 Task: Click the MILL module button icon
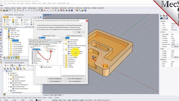pos(6,17)
